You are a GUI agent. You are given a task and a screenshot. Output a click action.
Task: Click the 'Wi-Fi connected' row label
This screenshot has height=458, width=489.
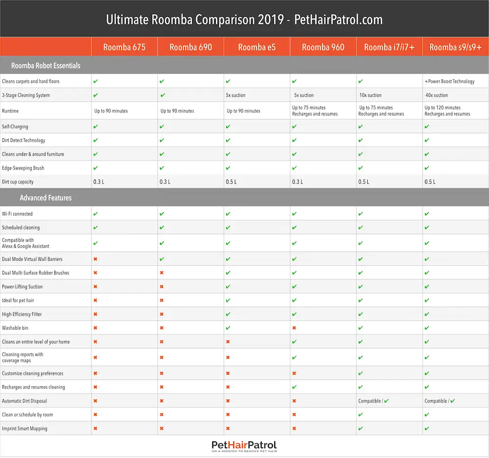tap(17, 214)
